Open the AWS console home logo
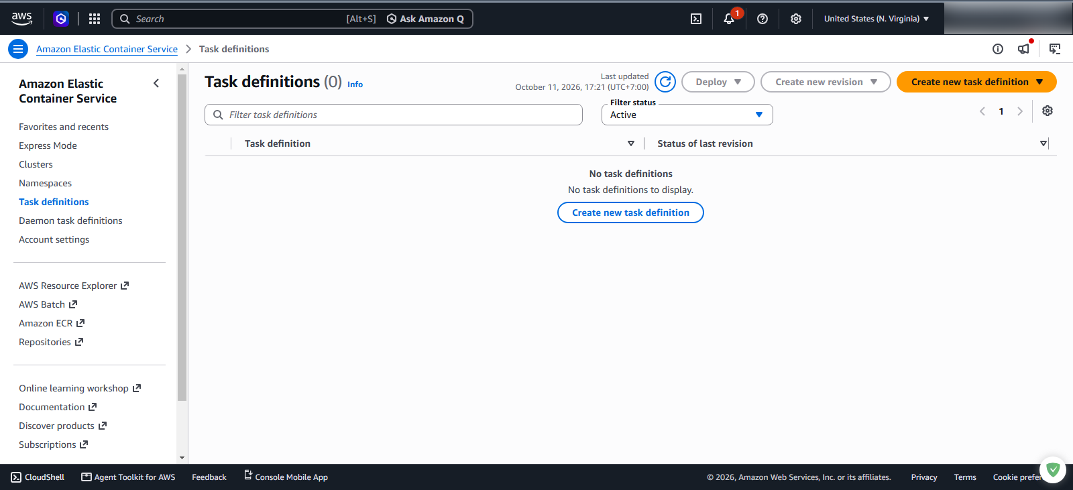 [x=21, y=19]
